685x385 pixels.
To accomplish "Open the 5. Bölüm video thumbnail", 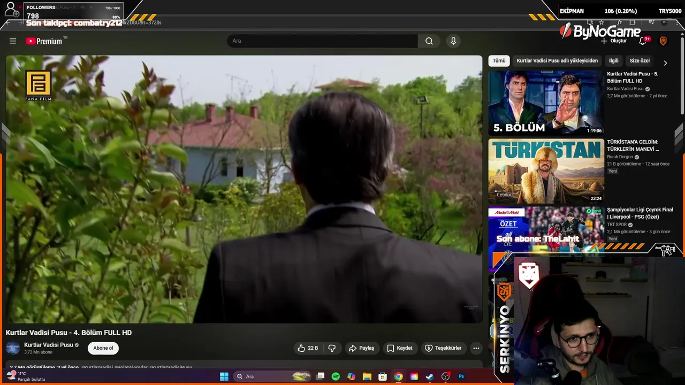I will pos(546,103).
